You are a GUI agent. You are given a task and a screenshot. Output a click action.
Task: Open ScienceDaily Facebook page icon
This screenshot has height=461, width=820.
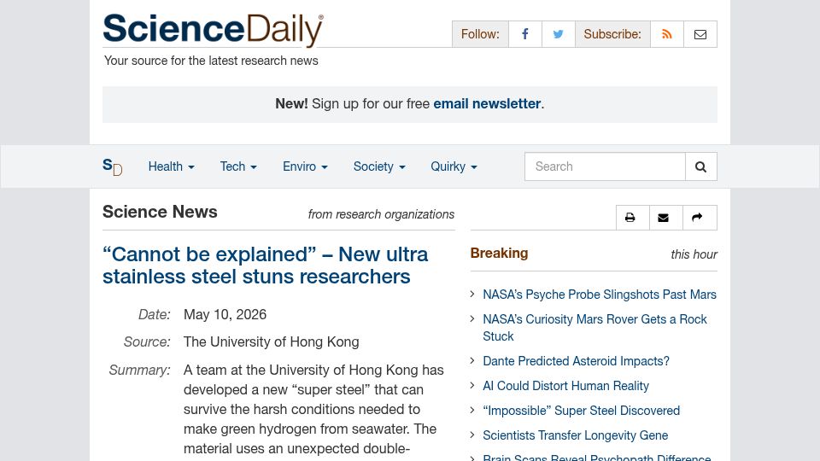pyautogui.click(x=525, y=34)
